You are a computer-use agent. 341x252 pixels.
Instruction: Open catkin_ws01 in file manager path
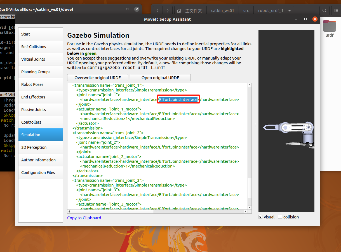[x=223, y=11]
